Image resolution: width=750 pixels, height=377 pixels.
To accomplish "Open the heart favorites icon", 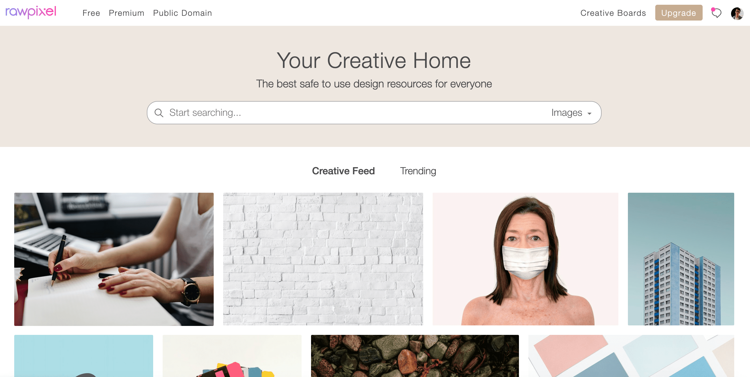I will (716, 13).
